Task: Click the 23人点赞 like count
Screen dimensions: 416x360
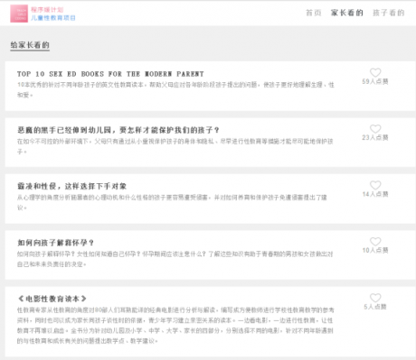Action: [375, 138]
